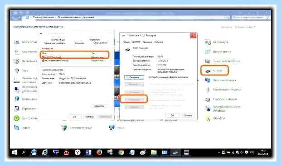Click Применить in mouse properties dialog
The height and width of the screenshot is (166, 281).
(105, 117)
